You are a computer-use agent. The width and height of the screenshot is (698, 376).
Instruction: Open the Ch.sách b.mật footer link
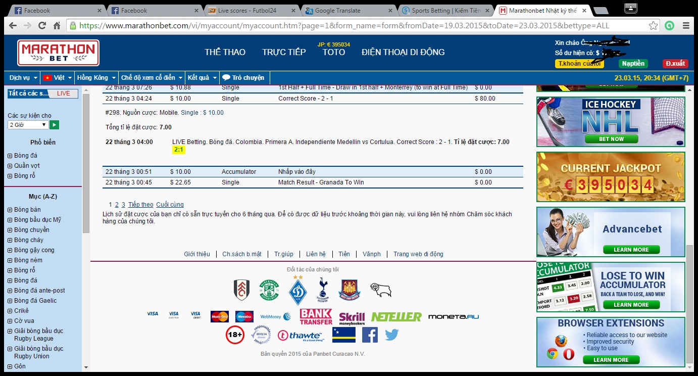coord(242,254)
